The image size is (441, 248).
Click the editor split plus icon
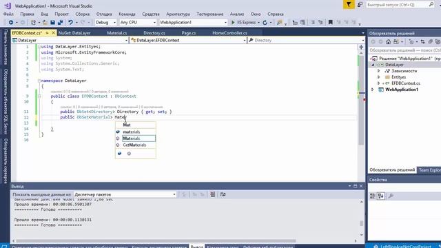361,47
